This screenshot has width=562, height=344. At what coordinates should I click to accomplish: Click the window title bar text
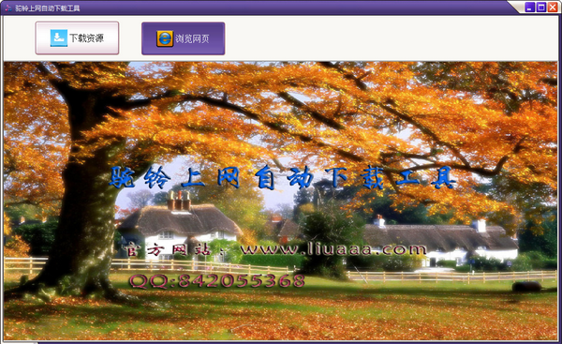48,7
